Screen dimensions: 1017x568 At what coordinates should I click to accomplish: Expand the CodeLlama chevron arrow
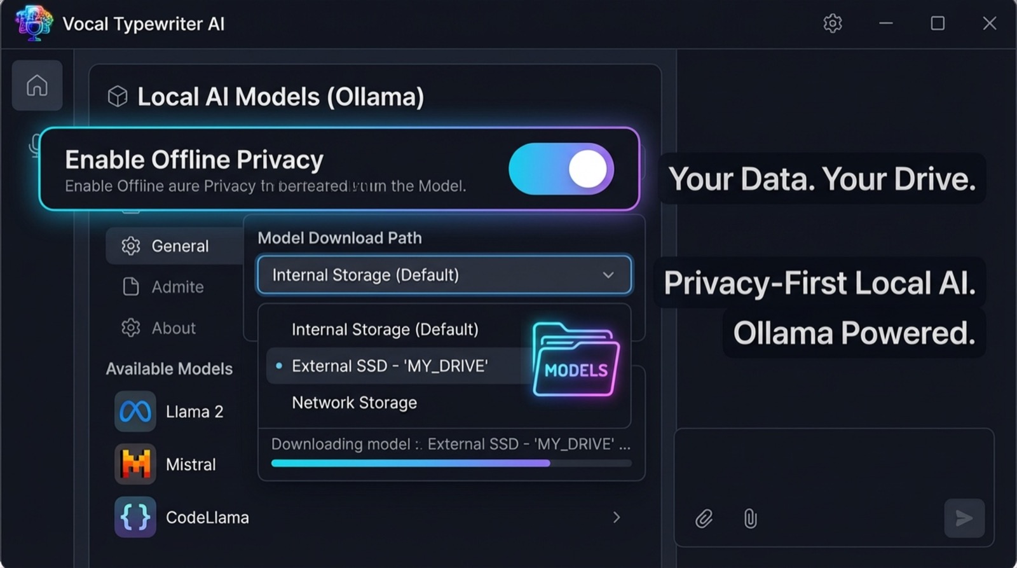[616, 517]
